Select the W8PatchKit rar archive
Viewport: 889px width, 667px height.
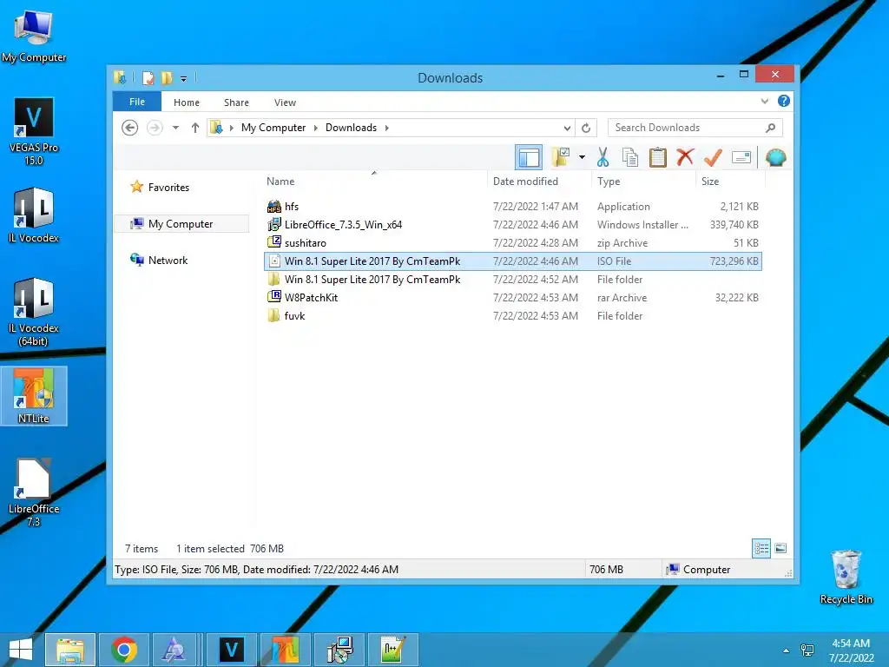[x=513, y=298]
